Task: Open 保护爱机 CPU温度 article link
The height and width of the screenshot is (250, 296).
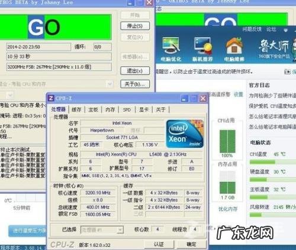Action: (272, 106)
